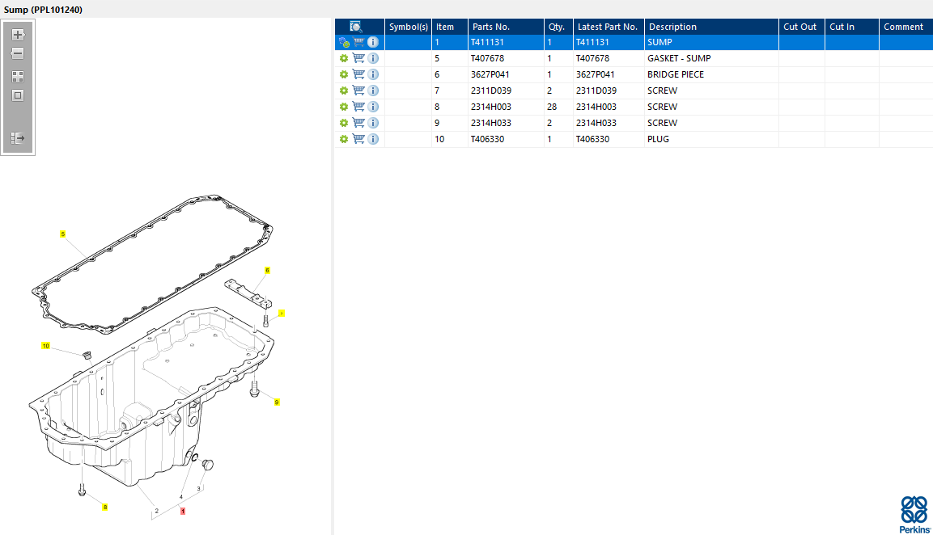Click the Cut Out column header
Screen dimensions: 933x535
801,27
